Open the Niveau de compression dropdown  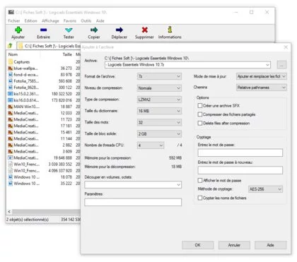(159, 88)
